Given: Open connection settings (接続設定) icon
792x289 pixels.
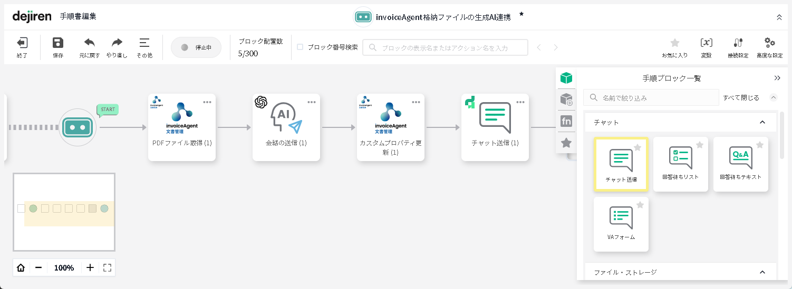Looking at the screenshot, I should [x=738, y=43].
